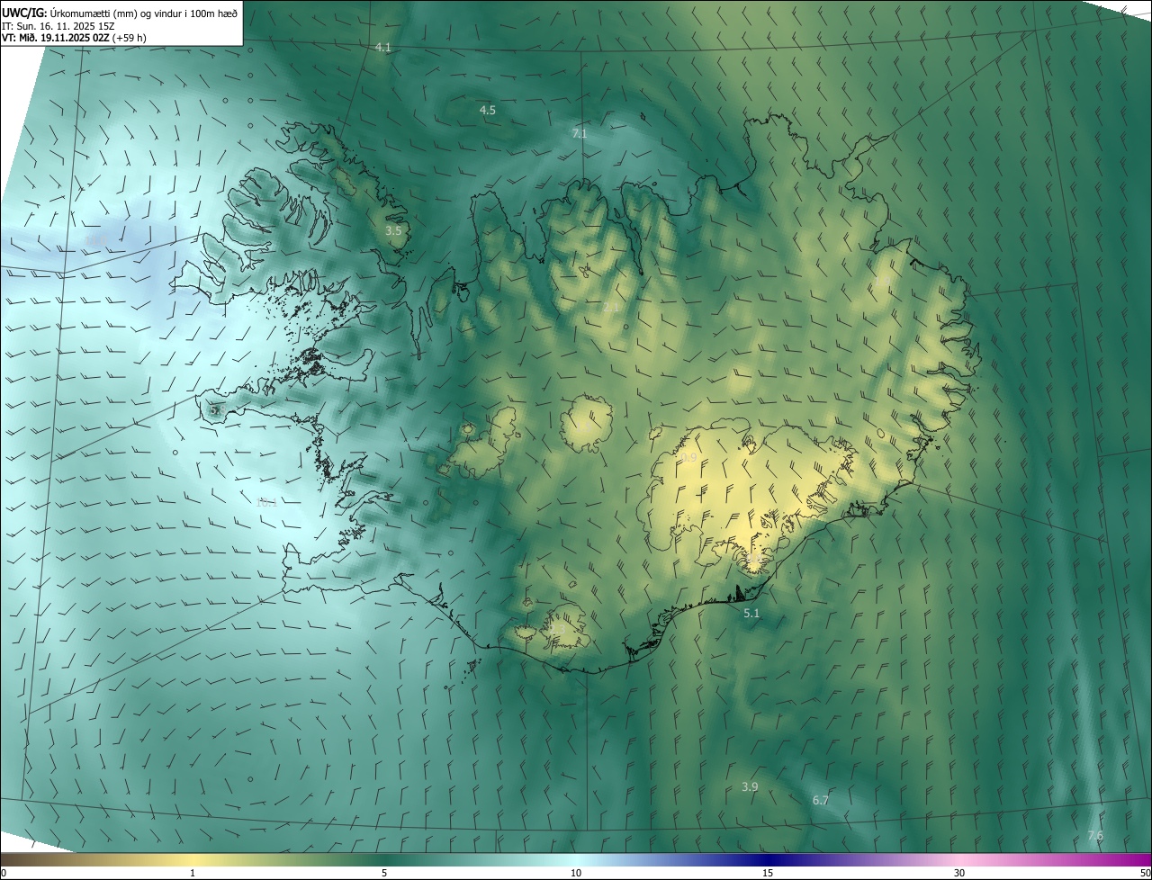Click the 50 tick on the color scale

click(x=1145, y=873)
